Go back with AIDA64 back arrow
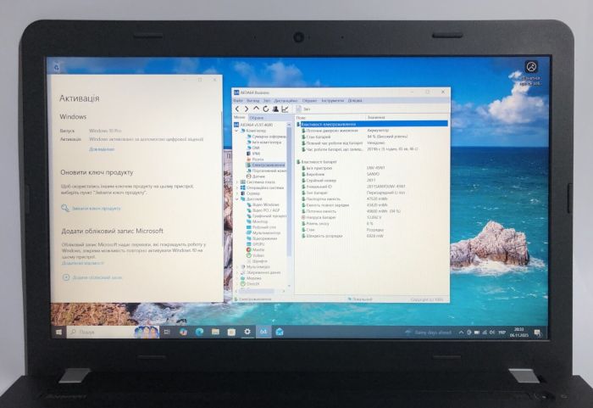593x408 pixels. [x=237, y=109]
